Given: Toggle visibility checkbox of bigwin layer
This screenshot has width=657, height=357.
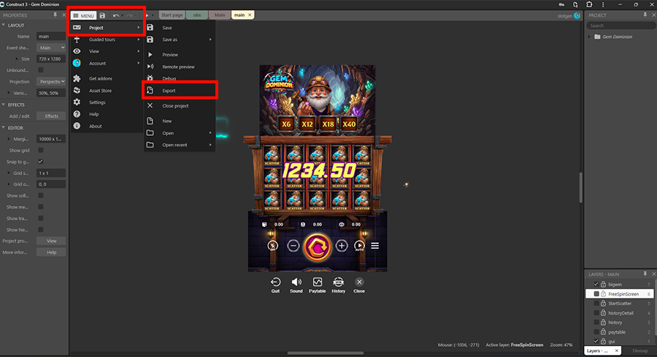Looking at the screenshot, I should pyautogui.click(x=596, y=284).
